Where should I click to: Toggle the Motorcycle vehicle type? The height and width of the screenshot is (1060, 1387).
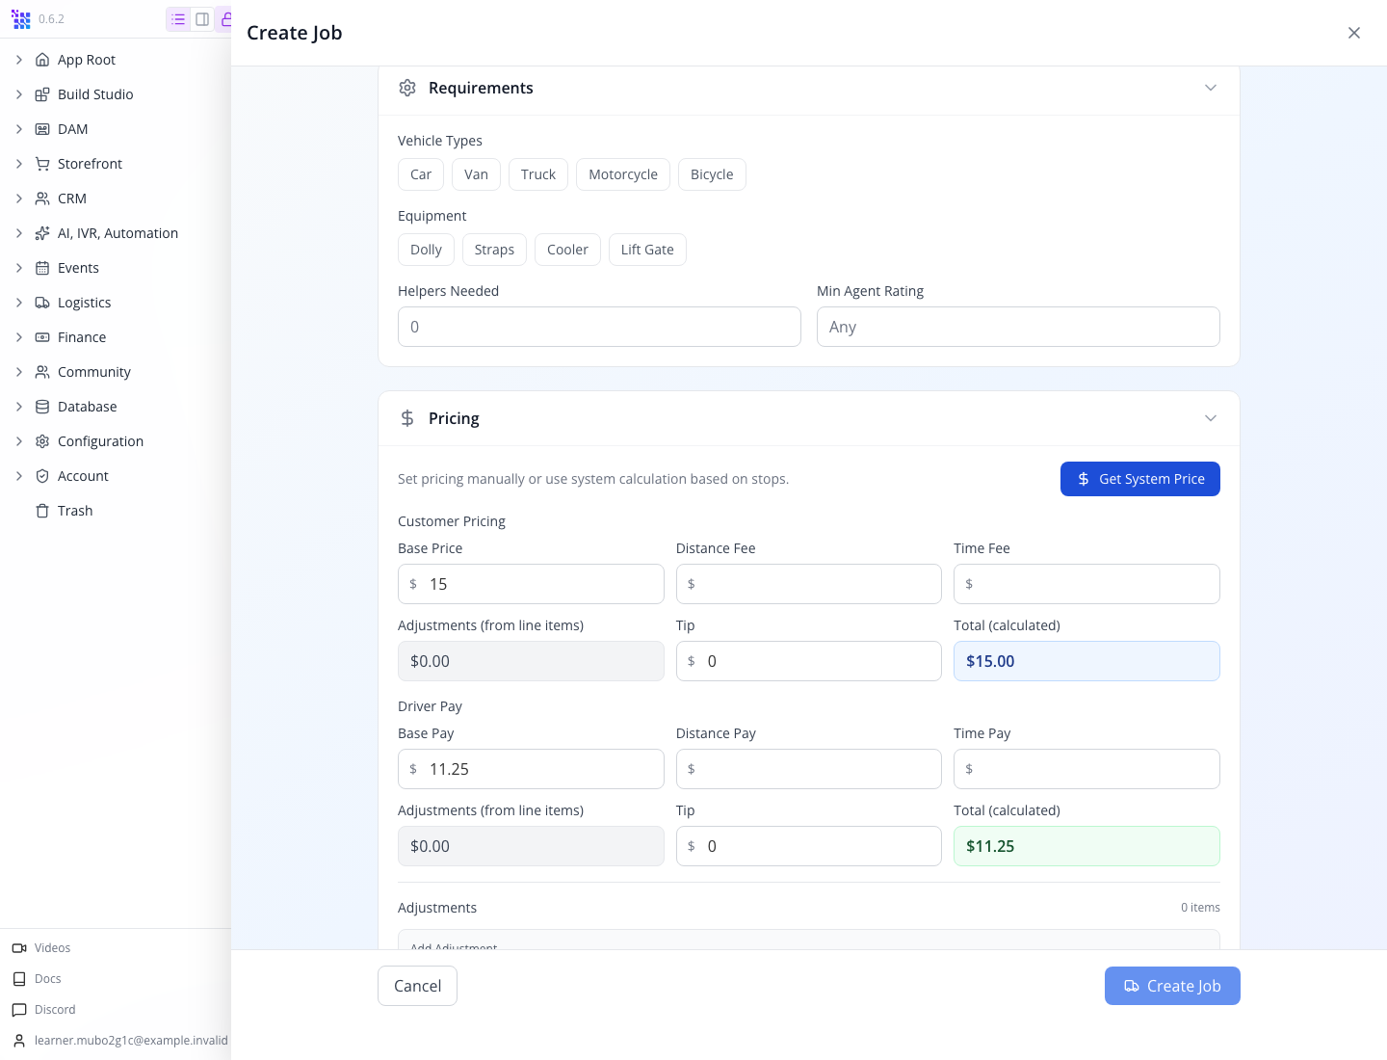point(623,174)
